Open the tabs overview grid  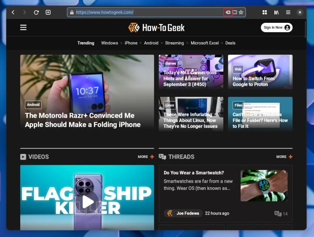265,13
